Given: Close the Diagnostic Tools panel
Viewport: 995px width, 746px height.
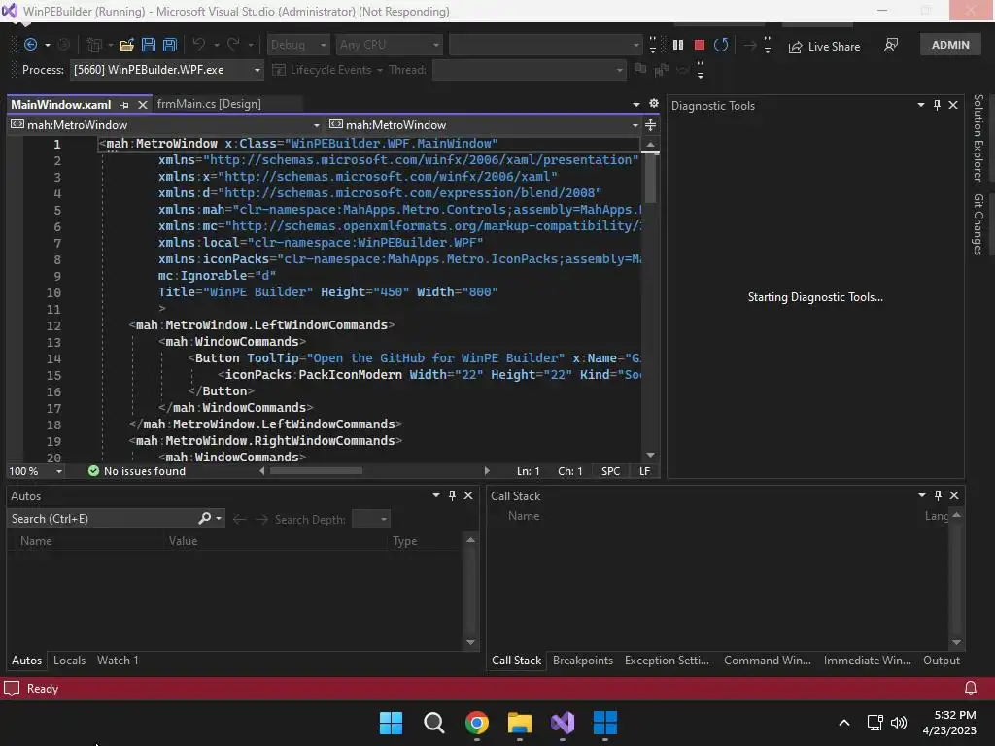Looking at the screenshot, I should pyautogui.click(x=953, y=105).
